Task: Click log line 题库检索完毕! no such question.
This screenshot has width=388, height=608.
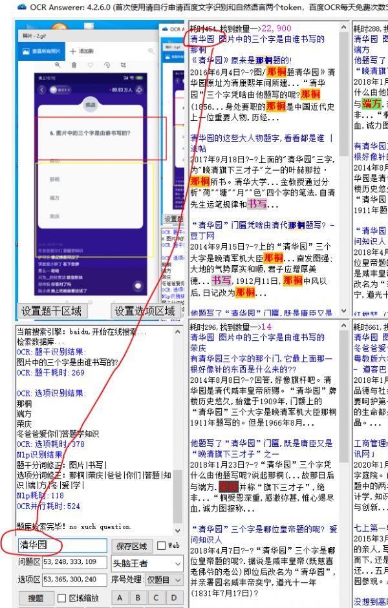Action: 74,527
